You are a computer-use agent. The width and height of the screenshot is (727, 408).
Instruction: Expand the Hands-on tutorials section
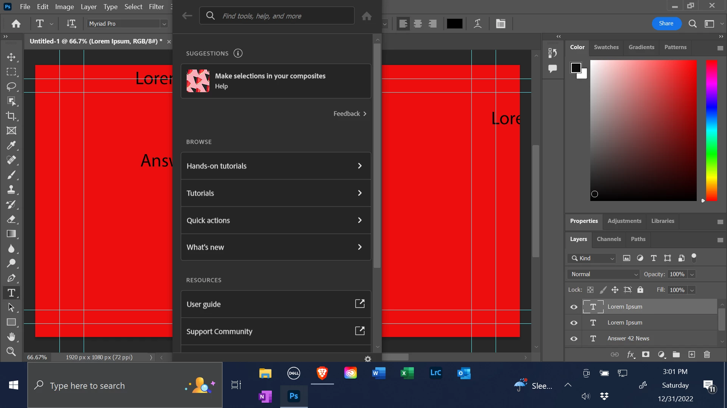[276, 166]
